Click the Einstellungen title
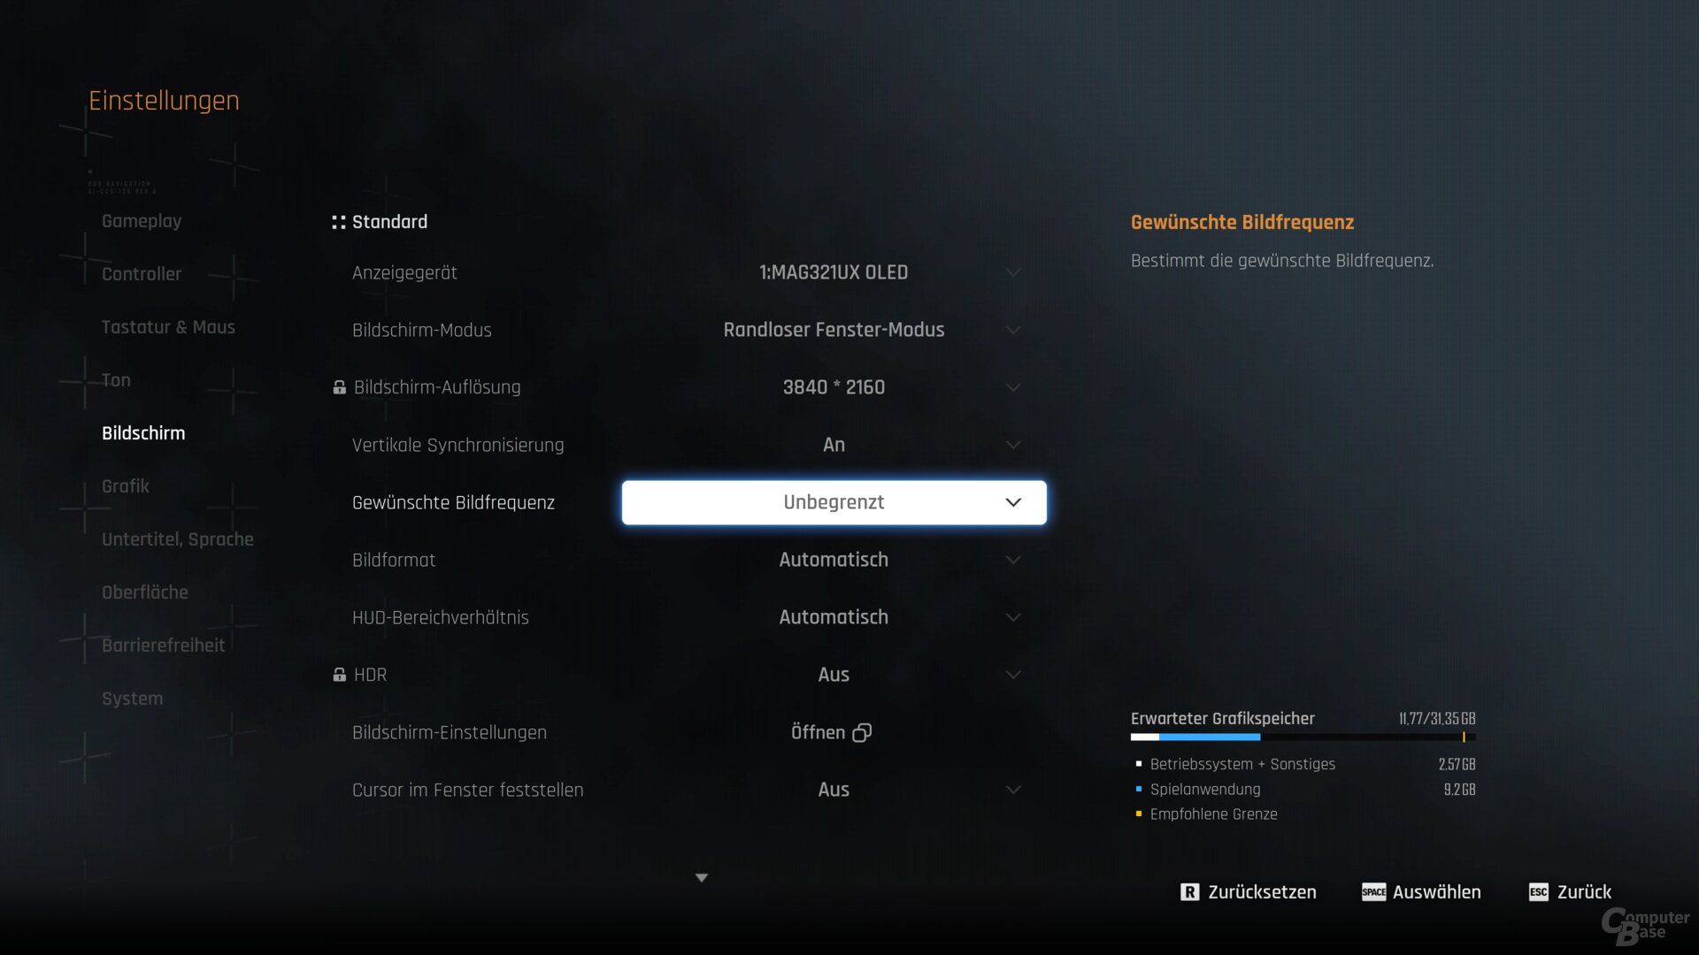 [x=164, y=101]
